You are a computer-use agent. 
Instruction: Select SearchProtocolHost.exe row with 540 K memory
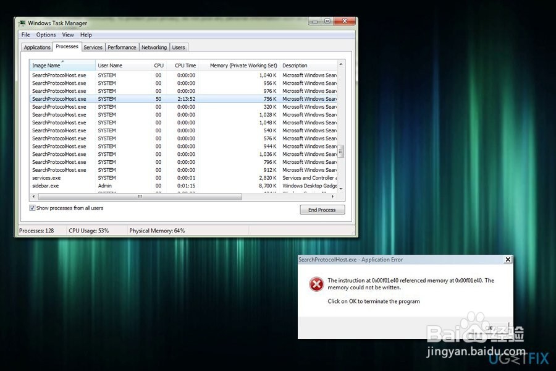click(x=183, y=130)
